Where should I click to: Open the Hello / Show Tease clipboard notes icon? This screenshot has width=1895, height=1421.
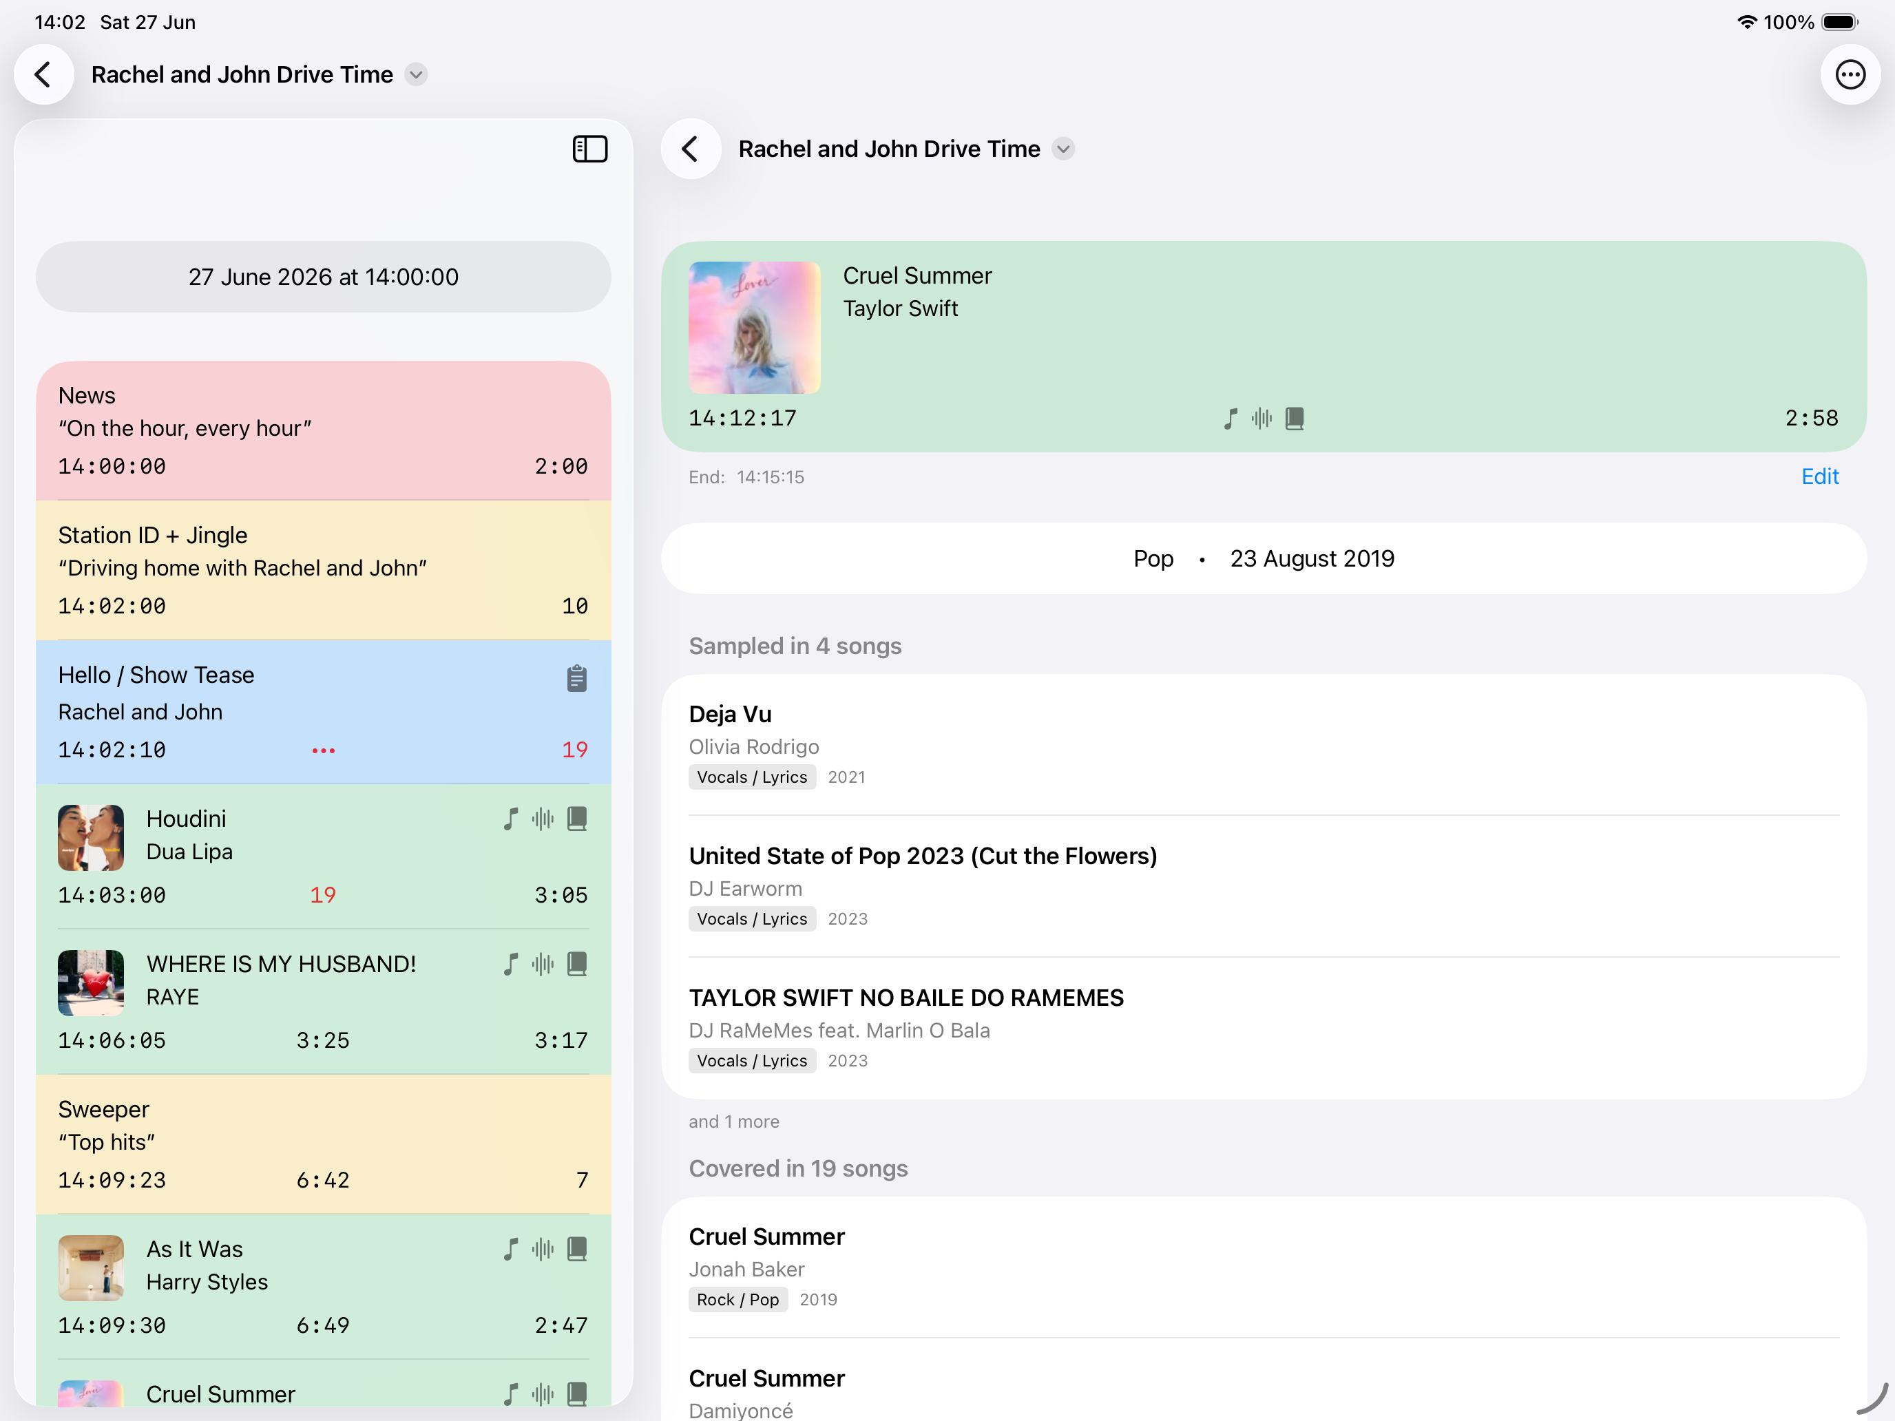point(576,678)
